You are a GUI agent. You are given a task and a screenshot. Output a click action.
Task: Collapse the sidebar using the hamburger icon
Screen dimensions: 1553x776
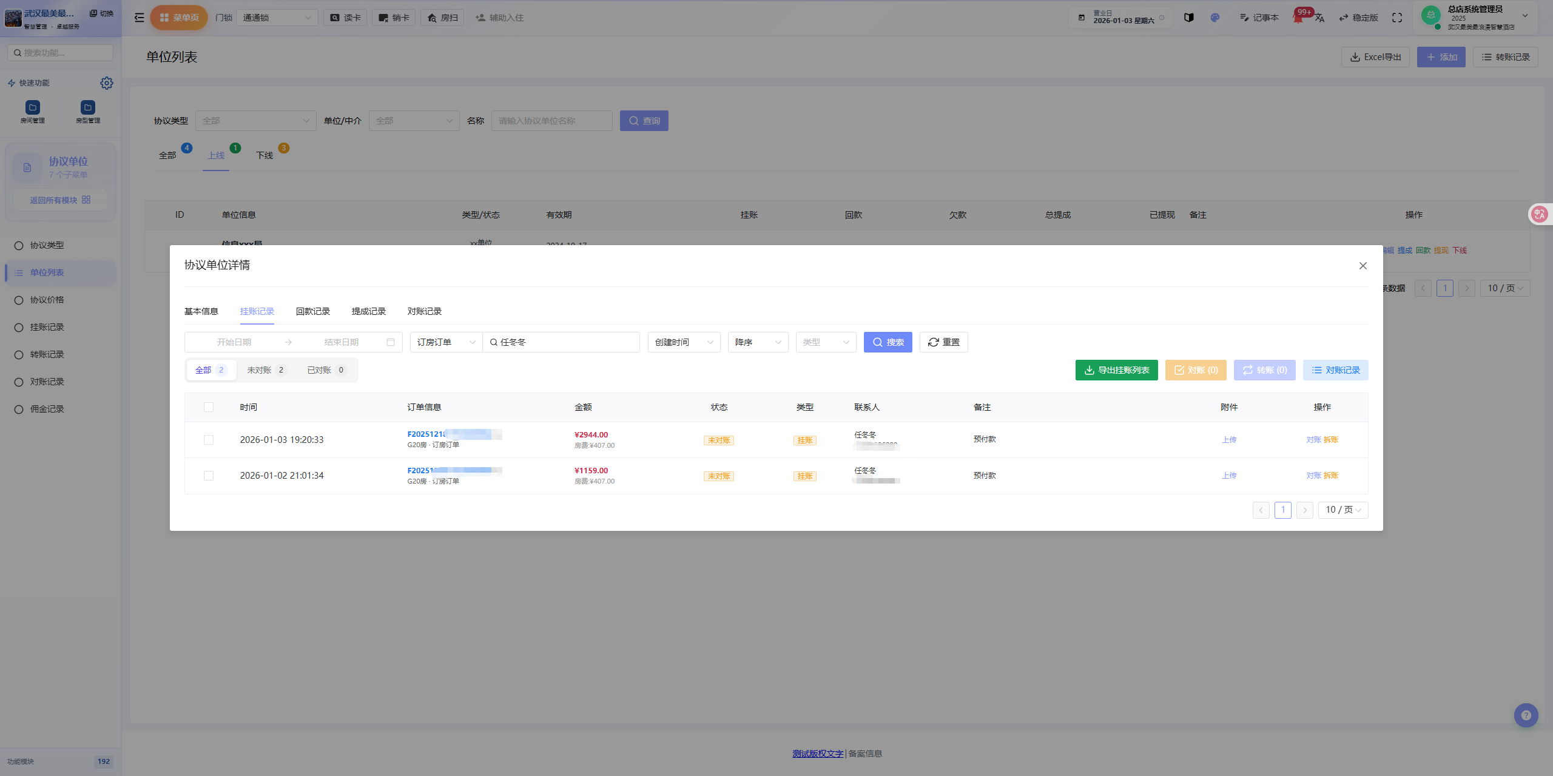[139, 18]
